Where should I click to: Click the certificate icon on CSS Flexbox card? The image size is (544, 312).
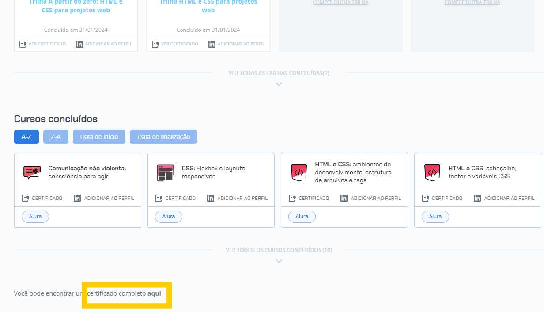click(x=159, y=198)
